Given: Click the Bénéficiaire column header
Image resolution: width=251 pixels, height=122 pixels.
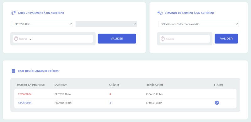Looking at the screenshot, I should (155, 85).
